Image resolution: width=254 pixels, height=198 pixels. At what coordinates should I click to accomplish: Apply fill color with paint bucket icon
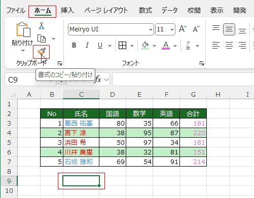click(x=145, y=46)
